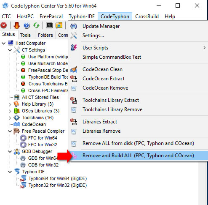
Task: Click the red stop/close toolbar icon
Action: (x=4, y=25)
